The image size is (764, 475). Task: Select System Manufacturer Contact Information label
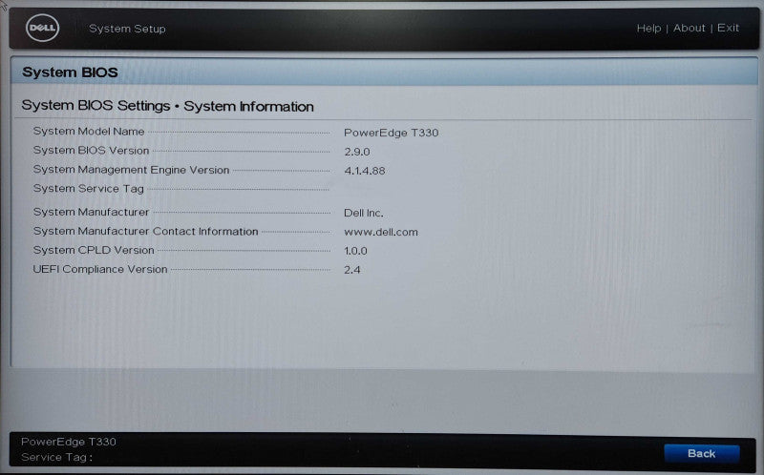point(146,231)
